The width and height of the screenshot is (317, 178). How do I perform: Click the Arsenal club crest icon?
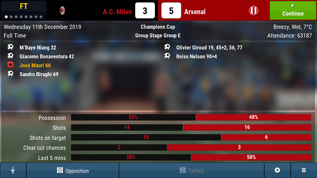pos(253,11)
